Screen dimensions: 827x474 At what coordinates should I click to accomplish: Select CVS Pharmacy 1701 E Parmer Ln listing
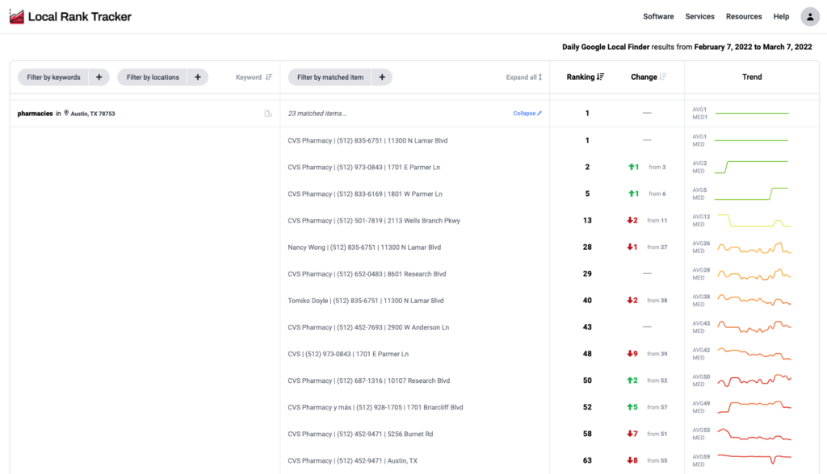[x=364, y=167]
